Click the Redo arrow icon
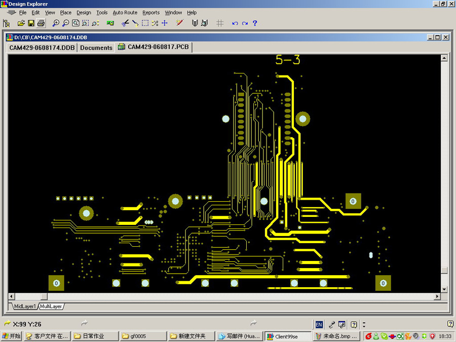This screenshot has width=456, height=342. (x=245, y=23)
